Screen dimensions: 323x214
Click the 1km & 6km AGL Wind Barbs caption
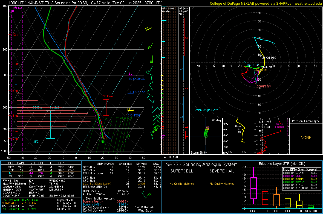point(145,209)
